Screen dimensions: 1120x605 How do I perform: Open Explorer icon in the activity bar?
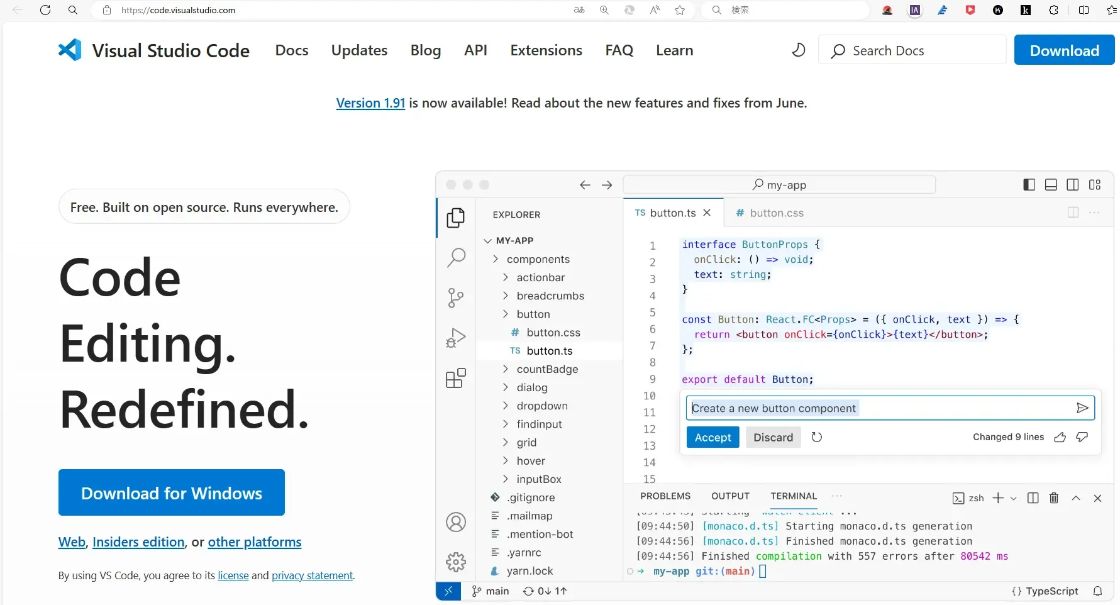tap(456, 218)
